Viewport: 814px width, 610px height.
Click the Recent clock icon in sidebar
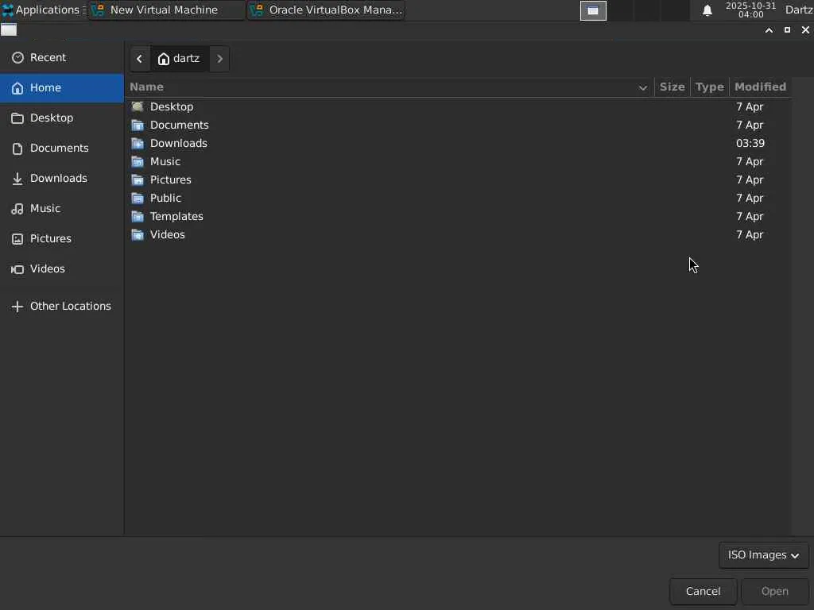pyautogui.click(x=17, y=57)
